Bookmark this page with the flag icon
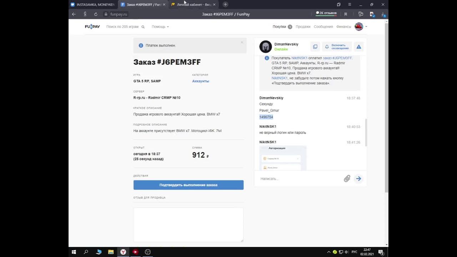Viewport: 457px width, 257px height. (x=346, y=14)
